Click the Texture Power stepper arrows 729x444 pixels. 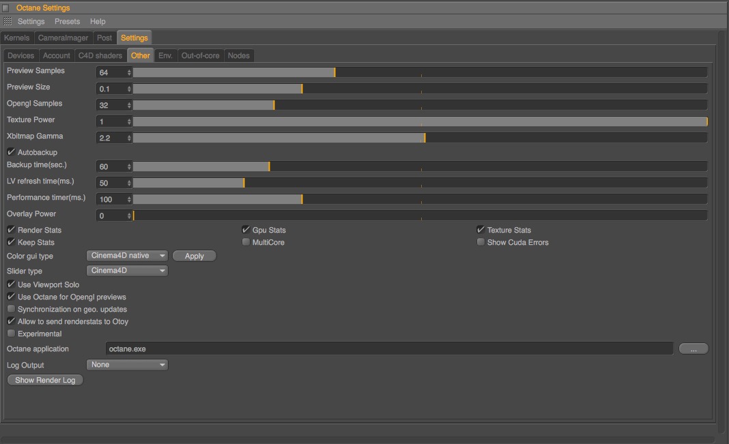tap(129, 121)
